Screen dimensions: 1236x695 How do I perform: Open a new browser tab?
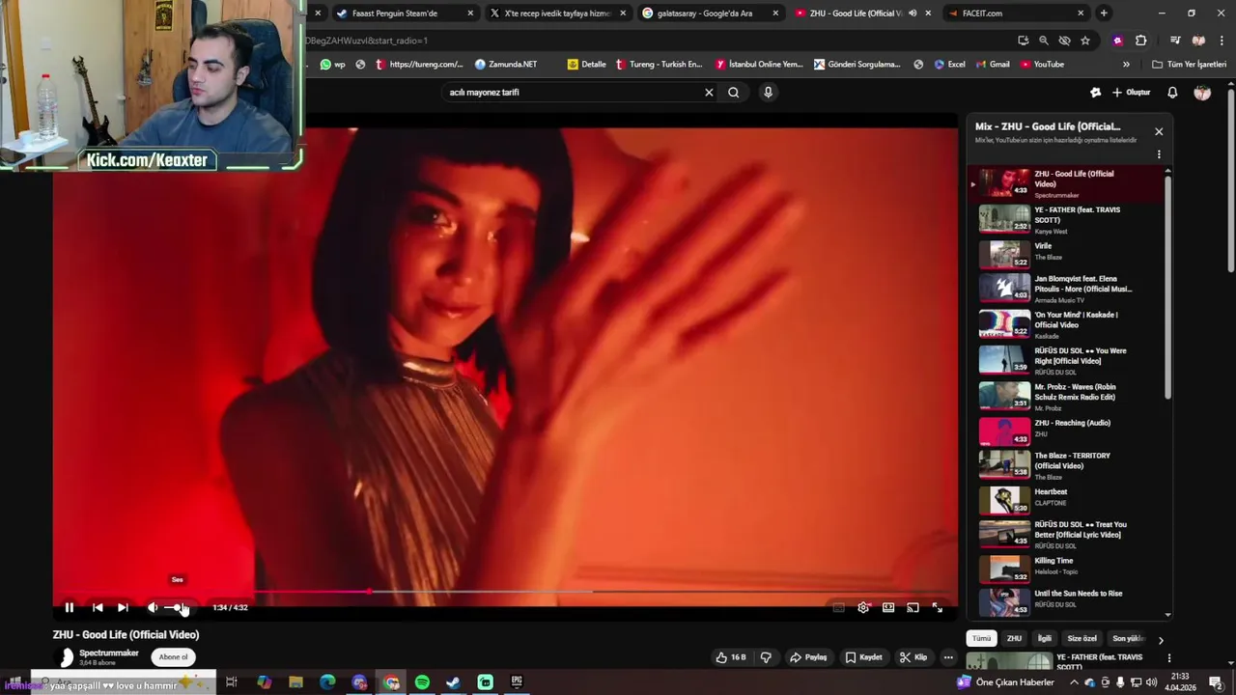pyautogui.click(x=1104, y=14)
